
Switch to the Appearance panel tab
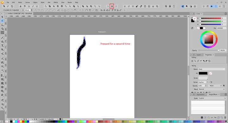200,95
